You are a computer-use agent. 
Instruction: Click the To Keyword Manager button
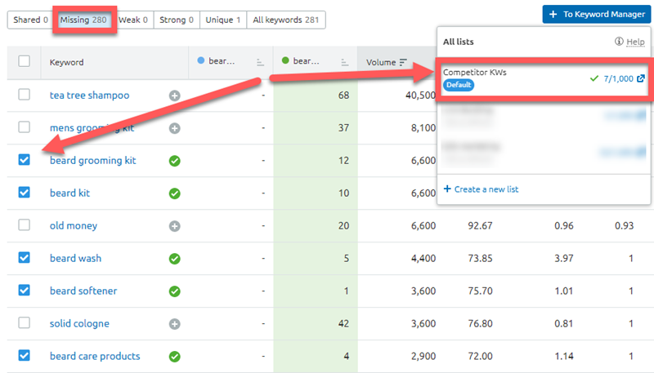(x=594, y=15)
